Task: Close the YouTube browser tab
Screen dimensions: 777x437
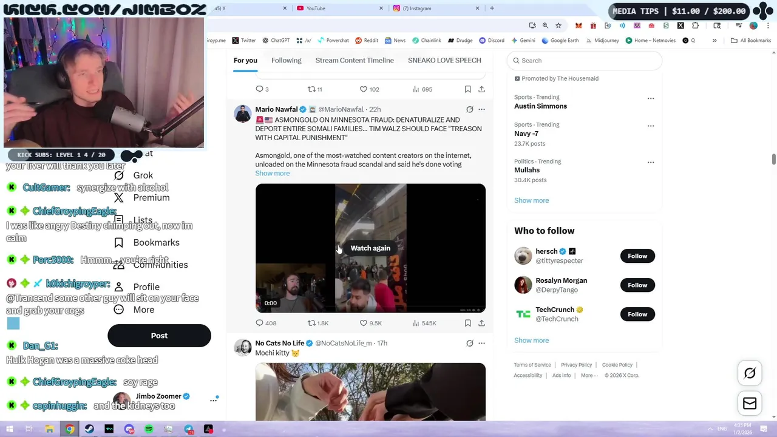Action: click(381, 8)
